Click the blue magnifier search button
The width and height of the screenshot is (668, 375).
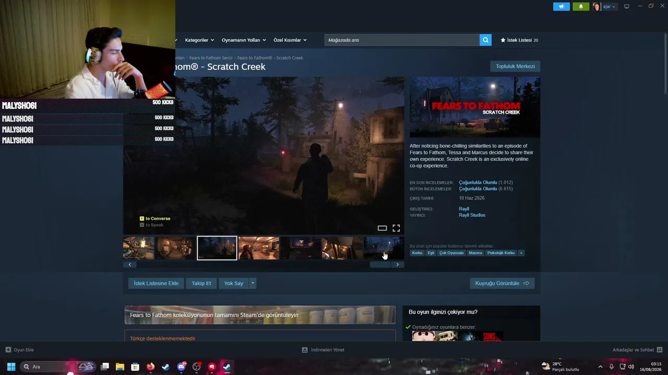(x=485, y=40)
